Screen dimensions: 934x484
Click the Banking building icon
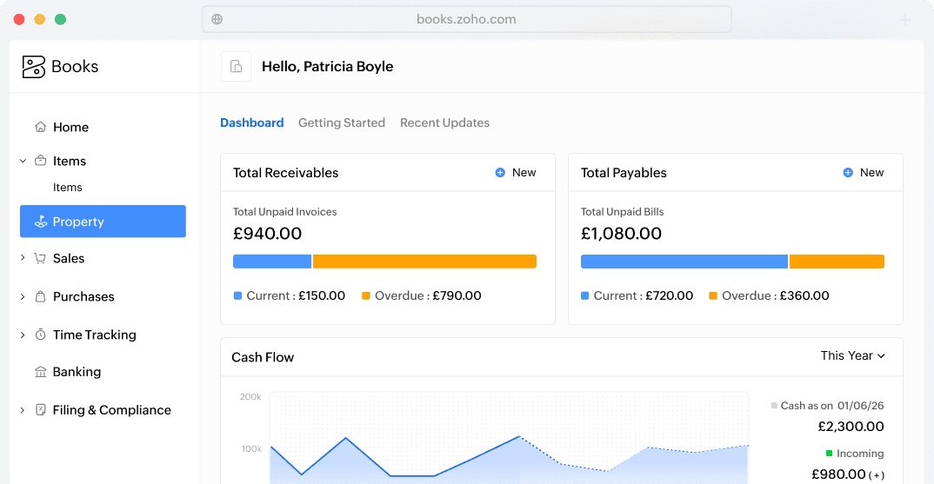point(41,372)
